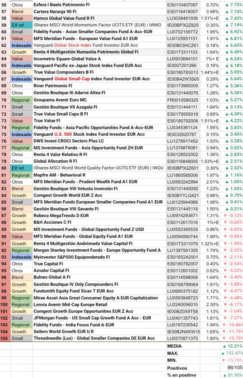
Task: Click Comgest Growth Europe Opportunities EUR Z Acc
Action: [x=83, y=312]
